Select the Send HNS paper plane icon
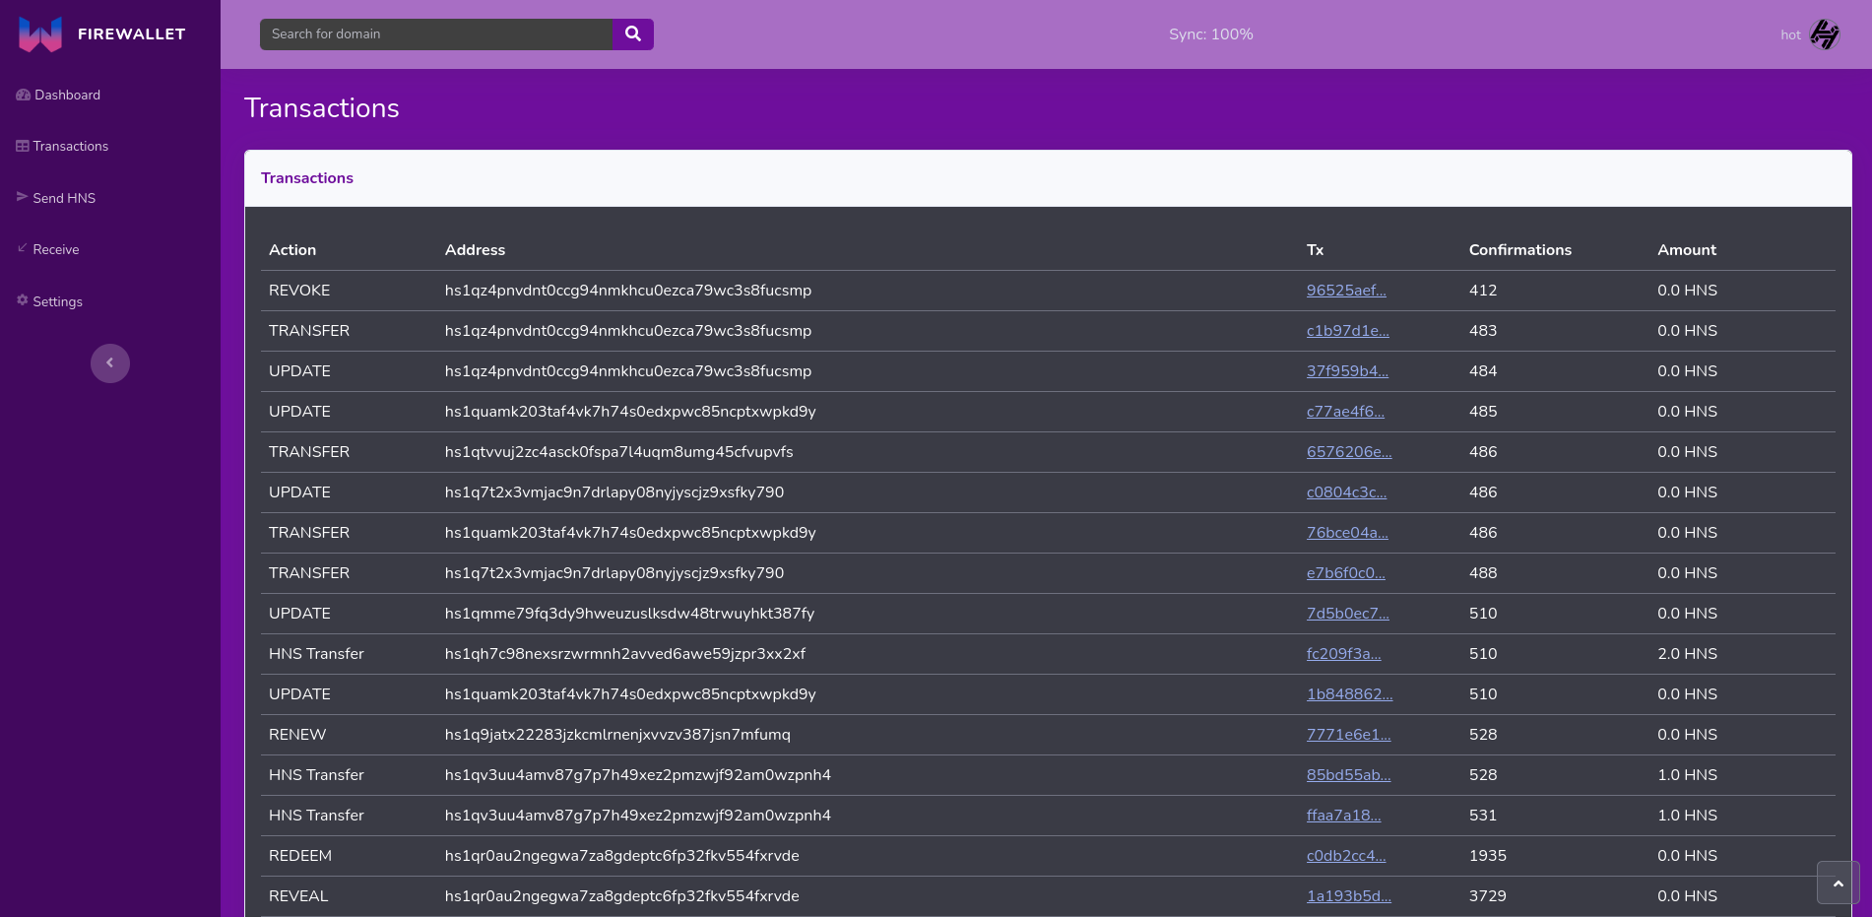The height and width of the screenshot is (917, 1872). tap(22, 197)
